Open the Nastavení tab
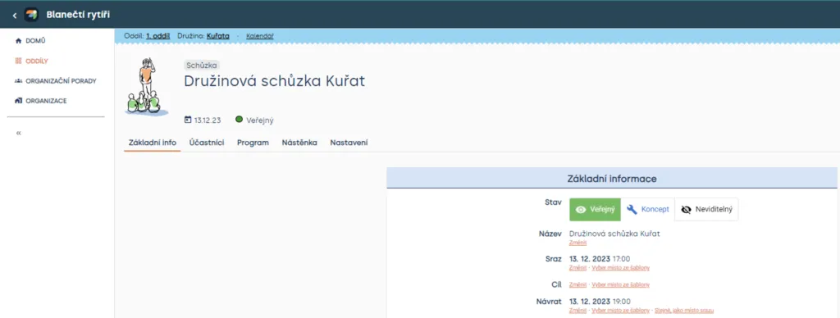This screenshot has height=318, width=840. coord(349,143)
